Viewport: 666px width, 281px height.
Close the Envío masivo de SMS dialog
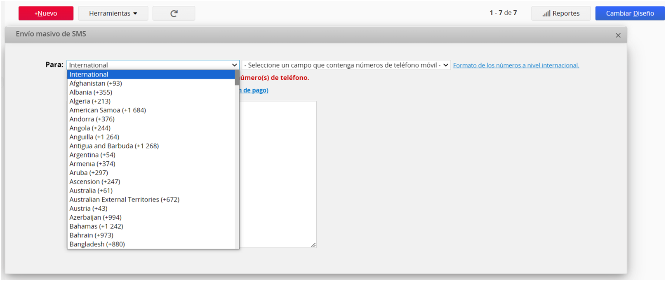(x=618, y=35)
